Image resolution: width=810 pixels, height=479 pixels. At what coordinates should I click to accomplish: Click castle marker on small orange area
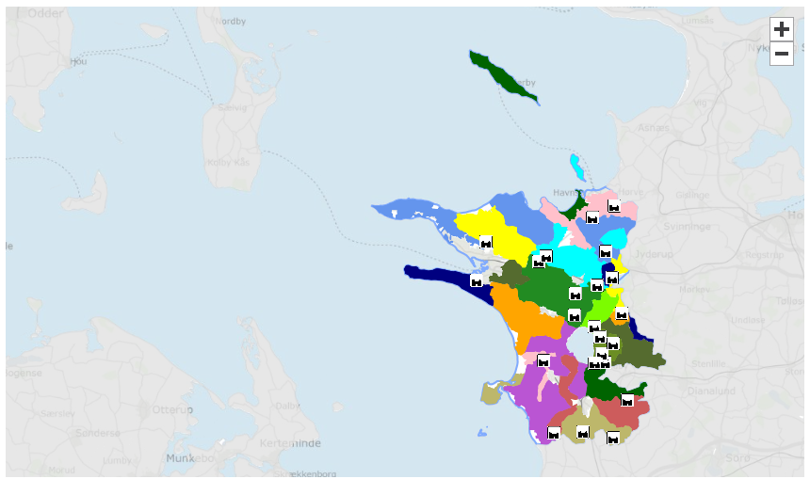click(621, 314)
